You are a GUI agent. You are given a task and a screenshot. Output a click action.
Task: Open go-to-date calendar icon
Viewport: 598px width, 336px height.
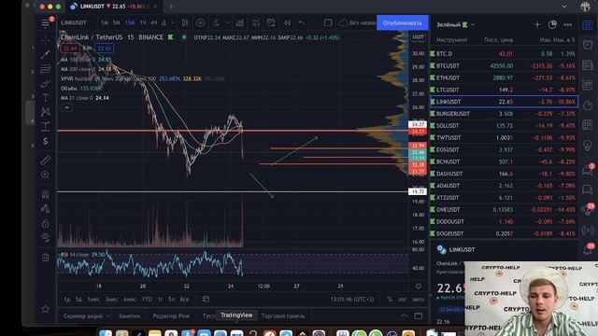(206, 300)
